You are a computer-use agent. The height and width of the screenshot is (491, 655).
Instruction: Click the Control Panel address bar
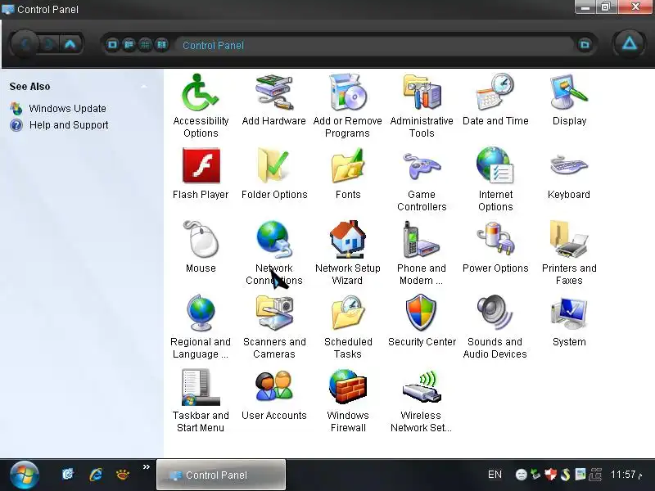click(374, 45)
